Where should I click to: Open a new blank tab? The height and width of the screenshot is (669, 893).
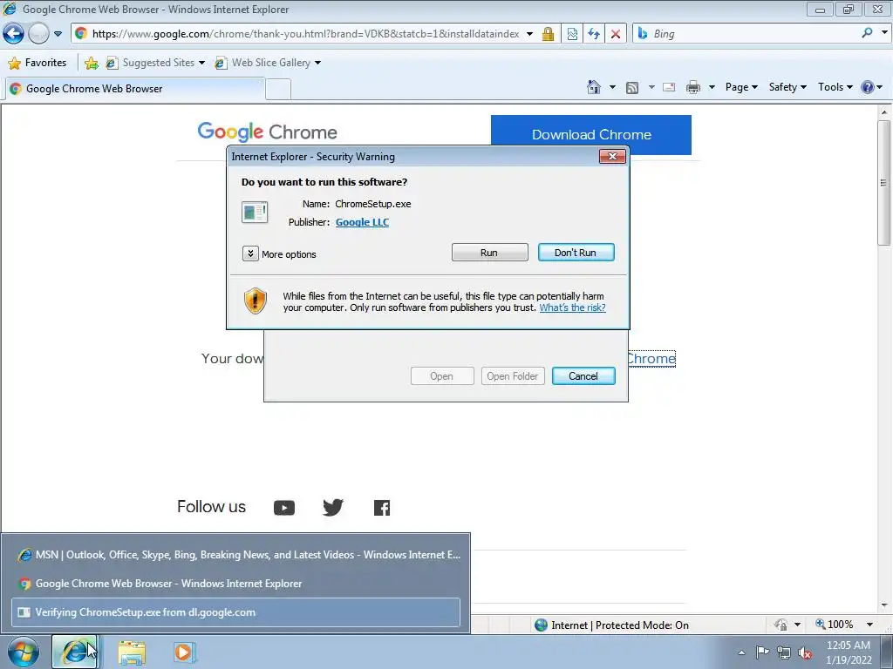click(278, 90)
